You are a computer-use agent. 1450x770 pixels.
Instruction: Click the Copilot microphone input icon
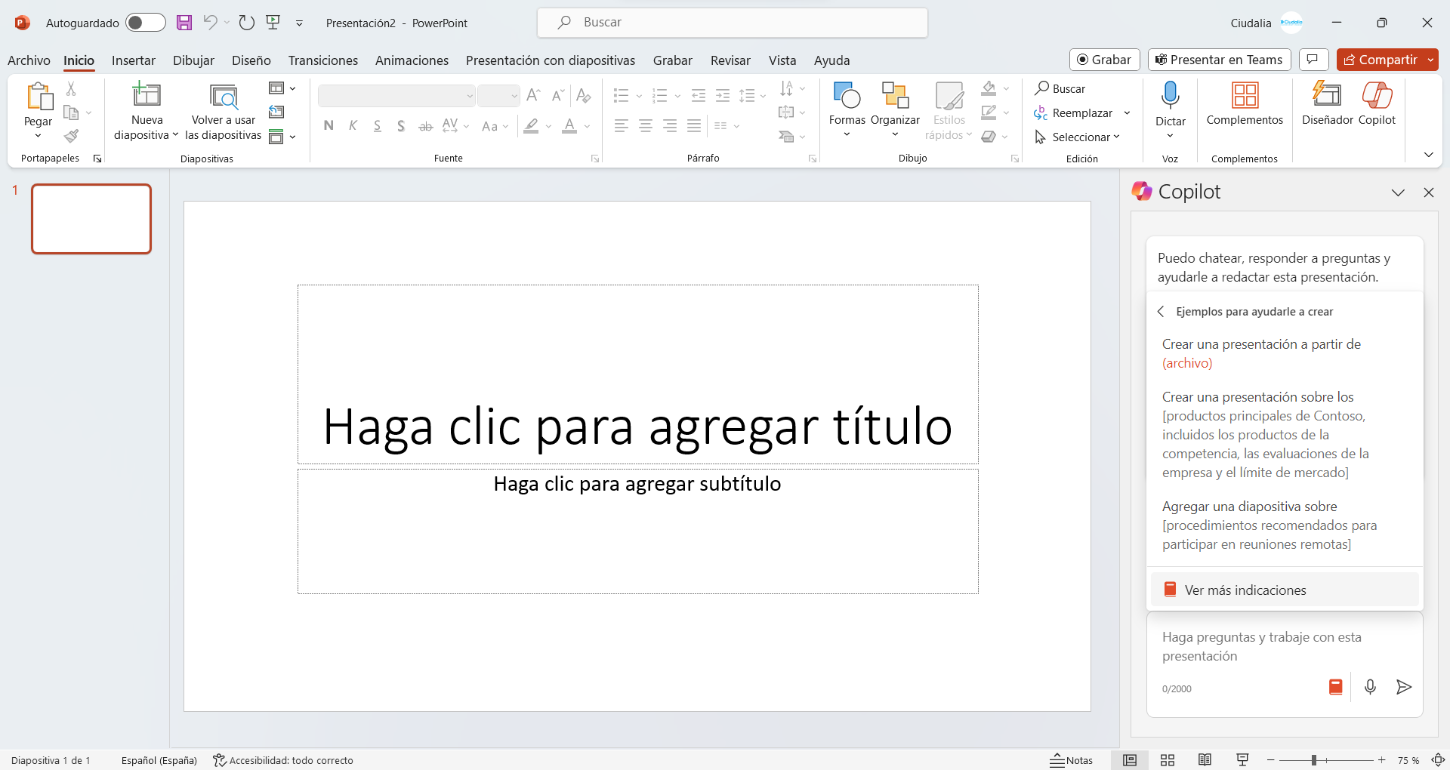[1370, 687]
